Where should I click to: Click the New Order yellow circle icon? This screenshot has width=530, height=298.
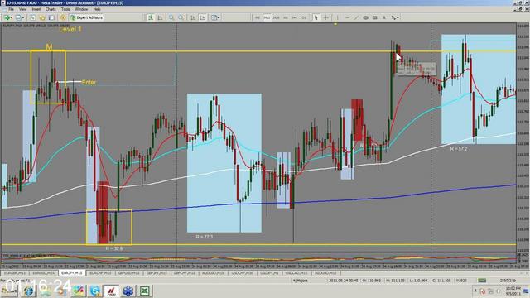coord(63,17)
